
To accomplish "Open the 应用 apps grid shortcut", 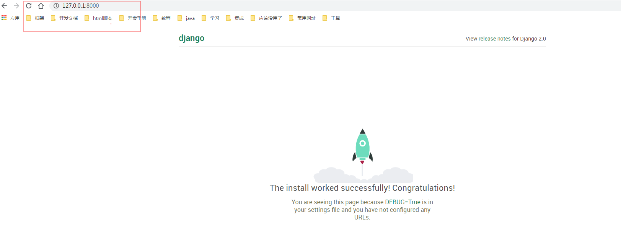I will point(10,18).
